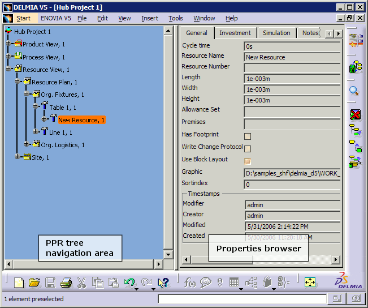368x308 pixels.
Task: Click the New document icon
Action: click(19, 283)
